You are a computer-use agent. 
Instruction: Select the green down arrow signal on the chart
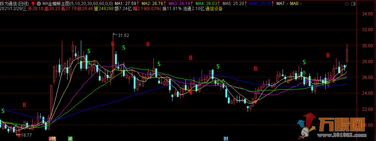(x=304, y=73)
